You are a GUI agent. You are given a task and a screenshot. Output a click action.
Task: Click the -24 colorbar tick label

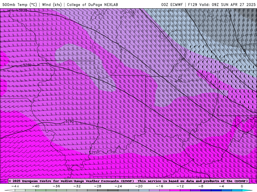tap(118, 186)
